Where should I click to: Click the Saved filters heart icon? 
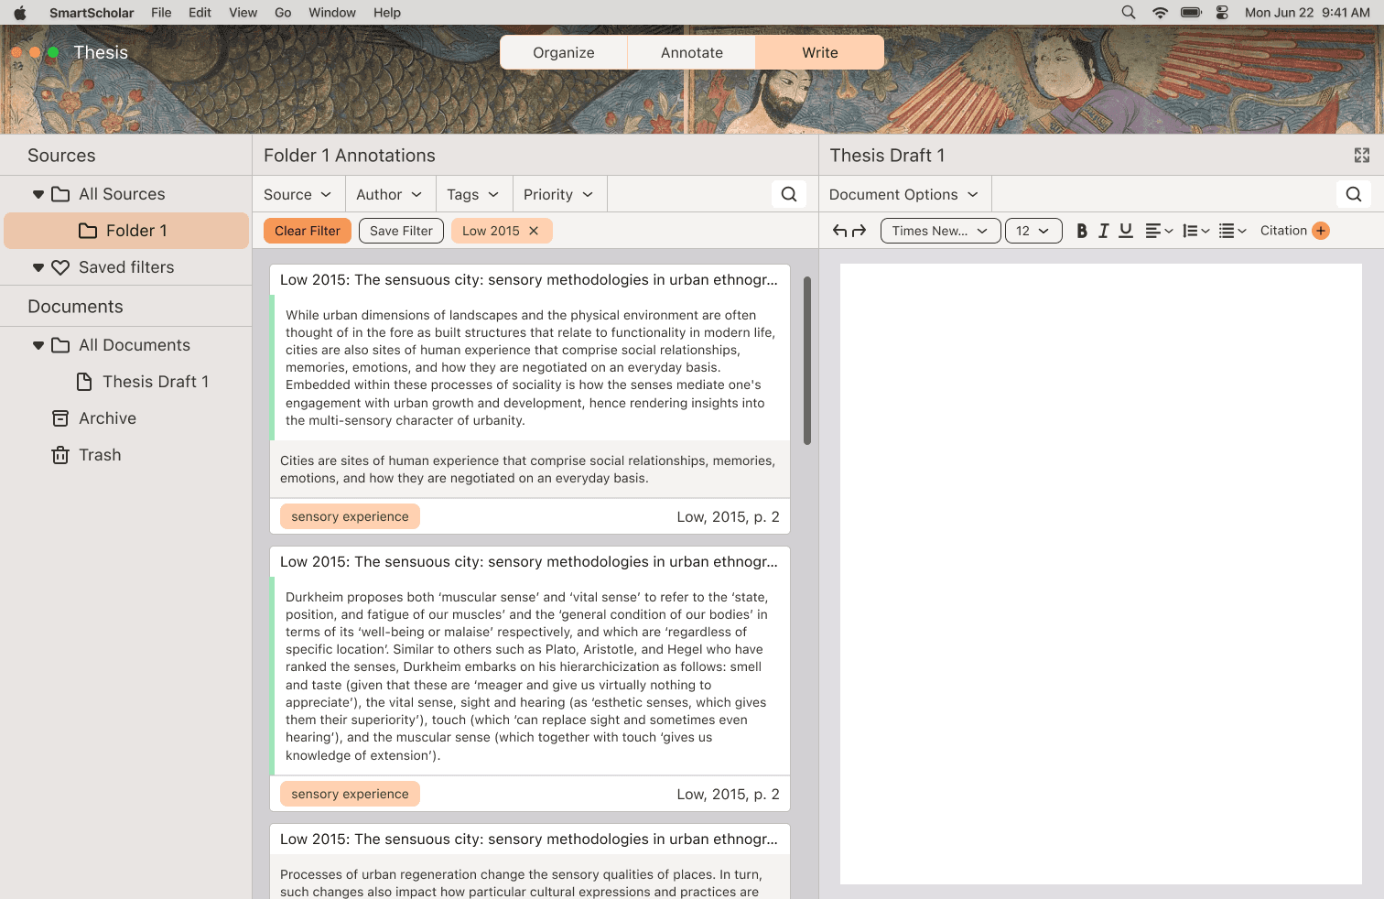(x=60, y=267)
